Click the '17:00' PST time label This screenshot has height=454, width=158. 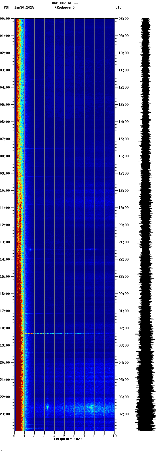(5, 311)
